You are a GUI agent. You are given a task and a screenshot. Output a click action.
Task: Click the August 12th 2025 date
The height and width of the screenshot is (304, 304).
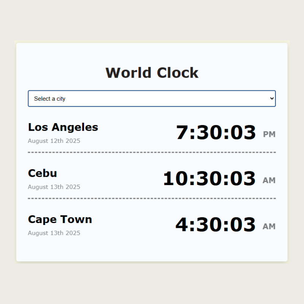pyautogui.click(x=54, y=141)
